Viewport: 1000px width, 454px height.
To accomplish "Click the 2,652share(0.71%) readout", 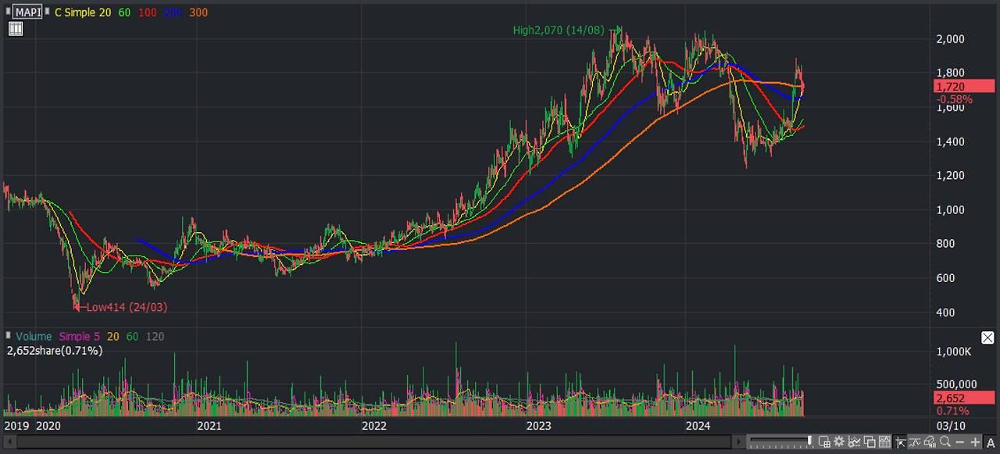I will coord(54,351).
